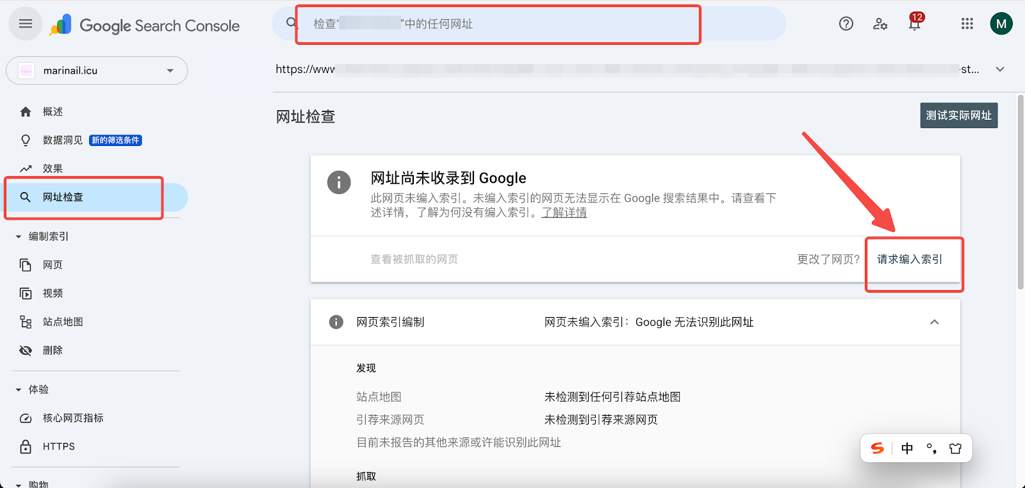Click the sitemap tree icon
Image resolution: width=1025 pixels, height=488 pixels.
tap(26, 321)
